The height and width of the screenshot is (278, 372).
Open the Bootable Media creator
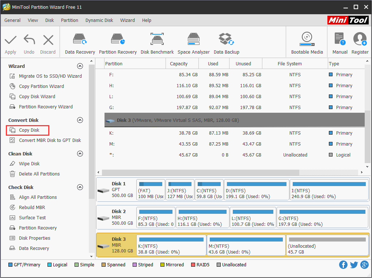(307, 42)
